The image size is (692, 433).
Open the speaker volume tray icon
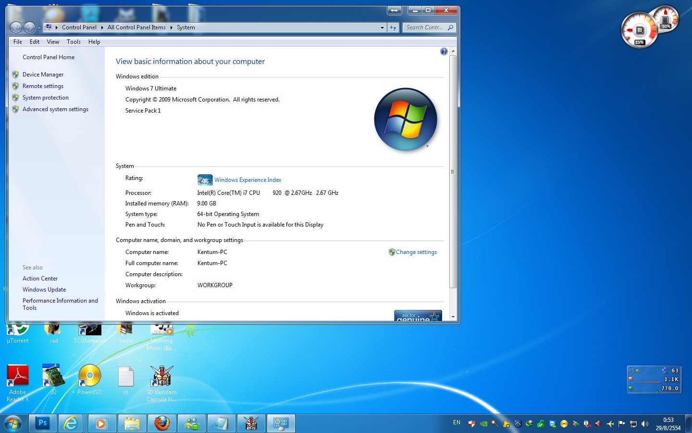tap(645, 424)
